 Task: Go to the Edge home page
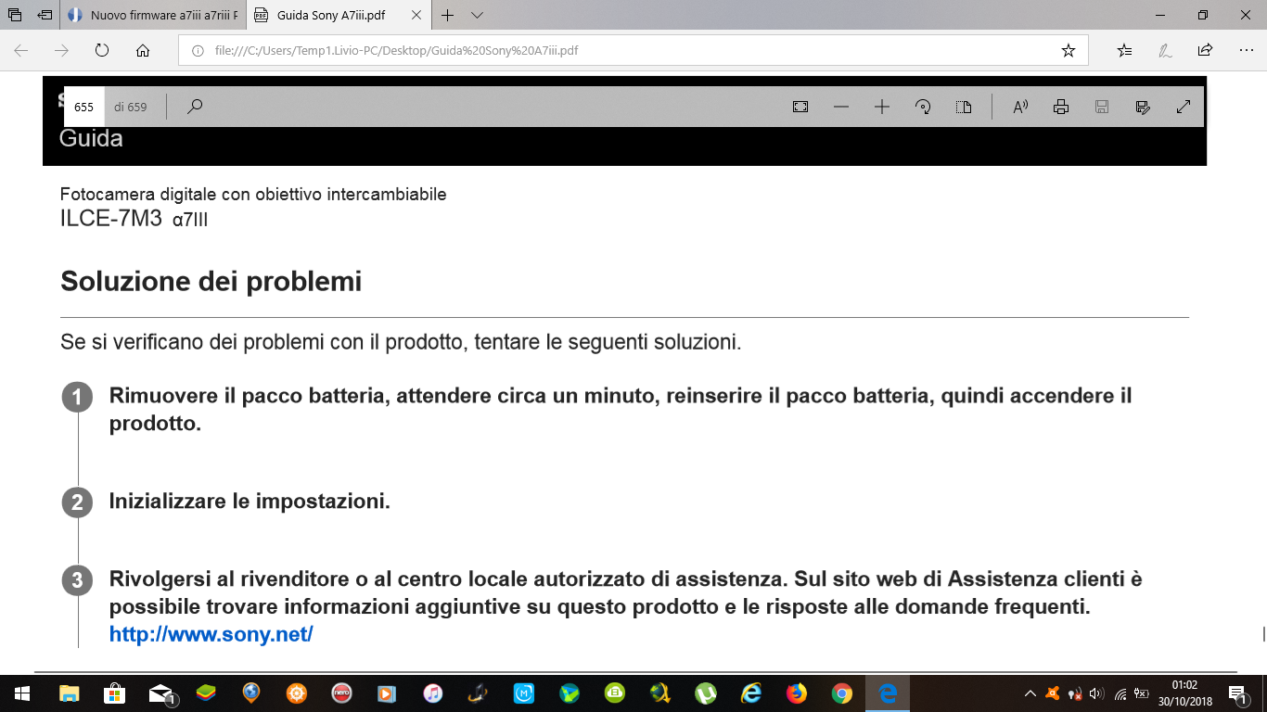(x=143, y=50)
